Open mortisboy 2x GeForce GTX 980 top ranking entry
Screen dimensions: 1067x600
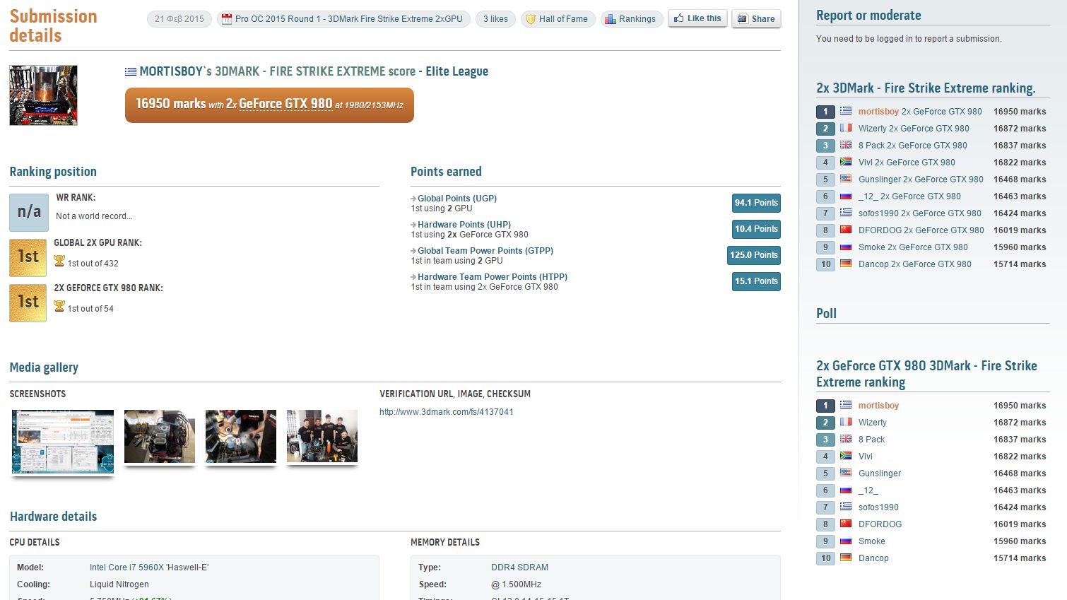tap(920, 112)
